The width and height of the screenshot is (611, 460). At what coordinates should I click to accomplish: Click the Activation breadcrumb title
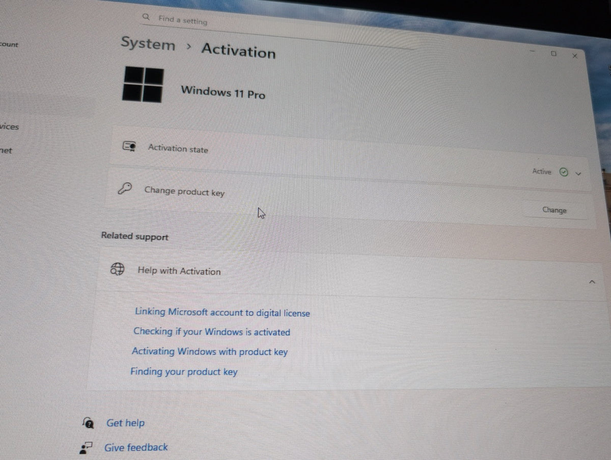[x=238, y=50]
